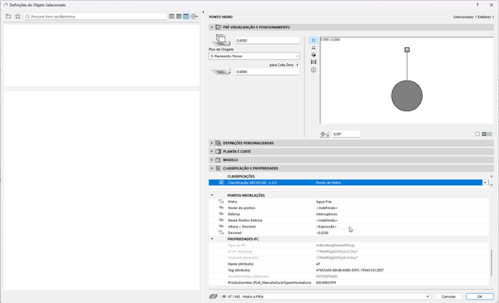Collapse Pré-Visualização e Posicionamento panel
The height and width of the screenshot is (303, 499).
(x=211, y=27)
